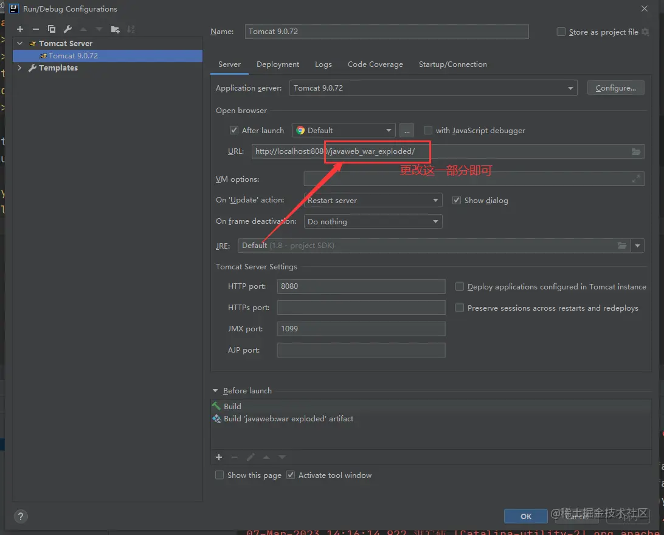Expand the Templates tree node

19,67
